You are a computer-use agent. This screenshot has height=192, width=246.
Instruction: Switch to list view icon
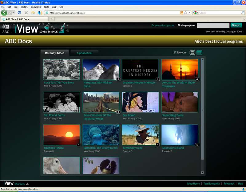(x=199, y=52)
